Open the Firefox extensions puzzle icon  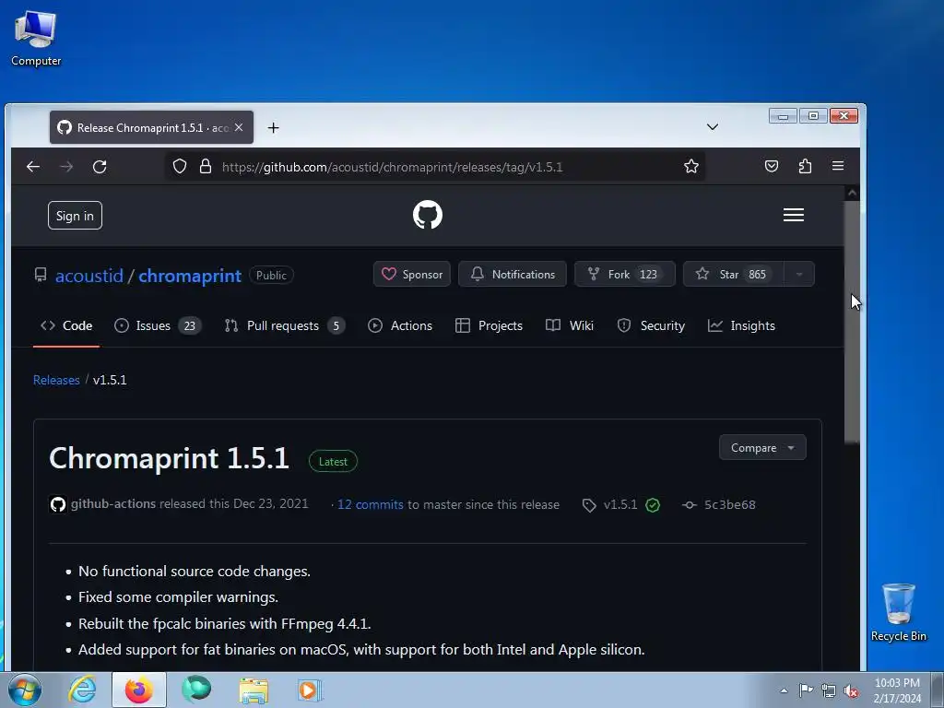click(805, 166)
